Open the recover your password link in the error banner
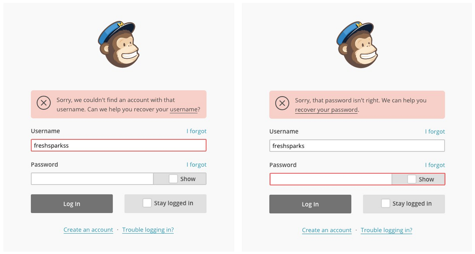The width and height of the screenshot is (475, 254). pyautogui.click(x=326, y=109)
